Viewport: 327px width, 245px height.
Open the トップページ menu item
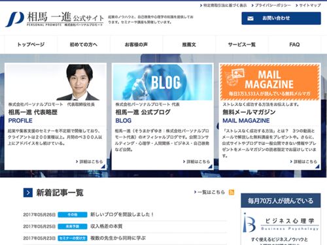[31, 44]
